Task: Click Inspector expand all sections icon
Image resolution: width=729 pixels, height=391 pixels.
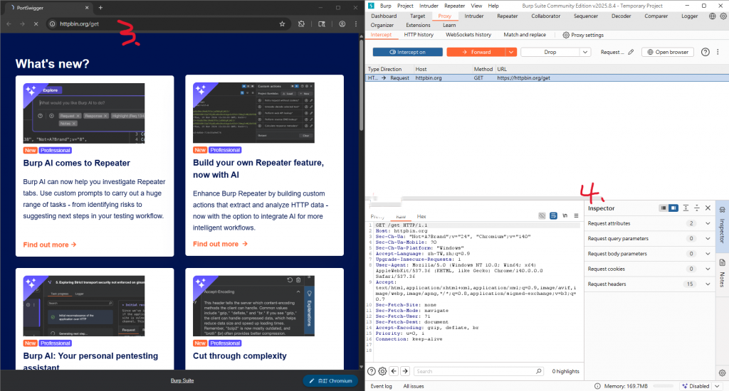Action: tap(686, 208)
